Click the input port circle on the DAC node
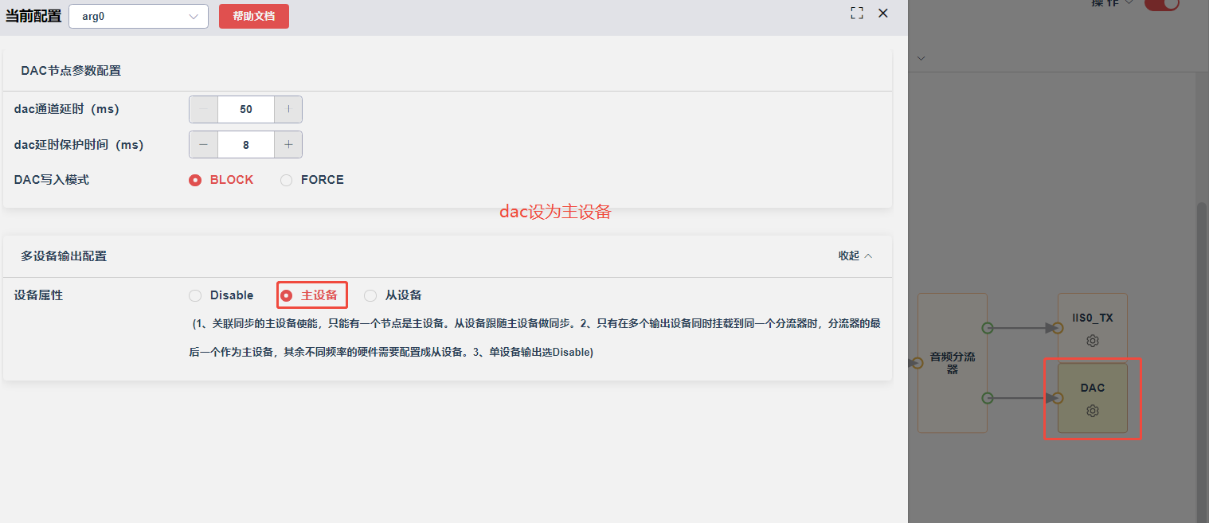This screenshot has height=523, width=1209. [1058, 398]
